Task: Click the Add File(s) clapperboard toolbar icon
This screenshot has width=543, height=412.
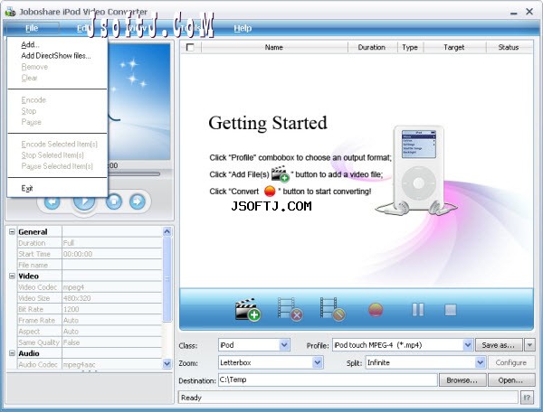Action: coord(248,309)
